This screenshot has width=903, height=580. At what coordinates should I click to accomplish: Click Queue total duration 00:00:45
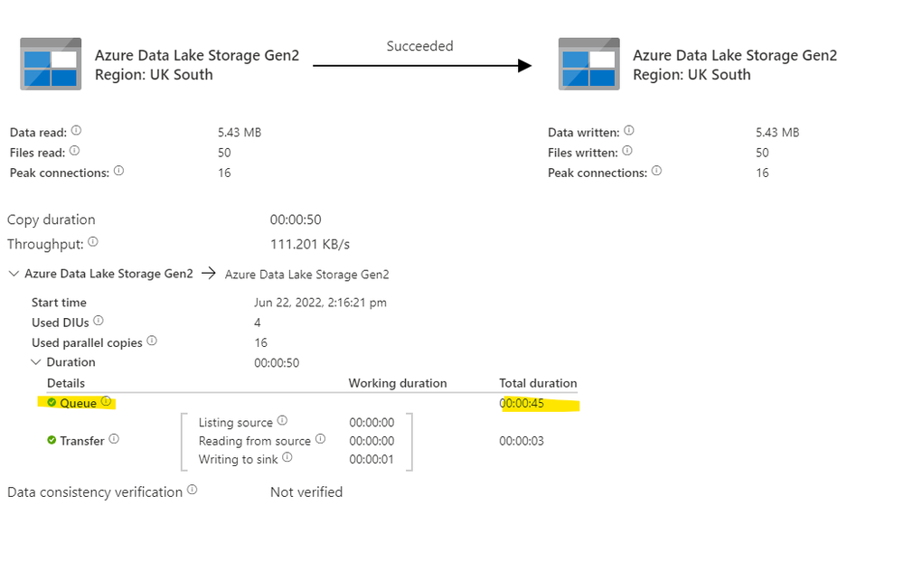click(522, 403)
